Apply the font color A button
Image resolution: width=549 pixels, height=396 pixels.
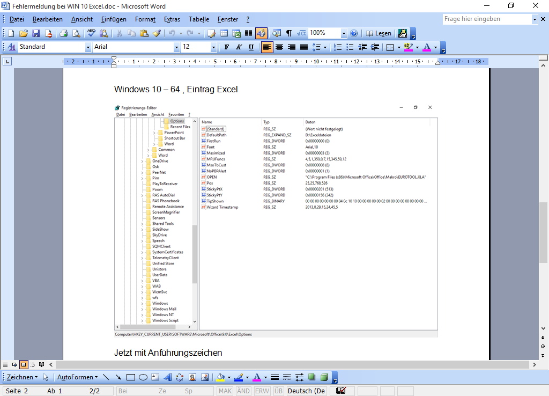(x=426, y=47)
